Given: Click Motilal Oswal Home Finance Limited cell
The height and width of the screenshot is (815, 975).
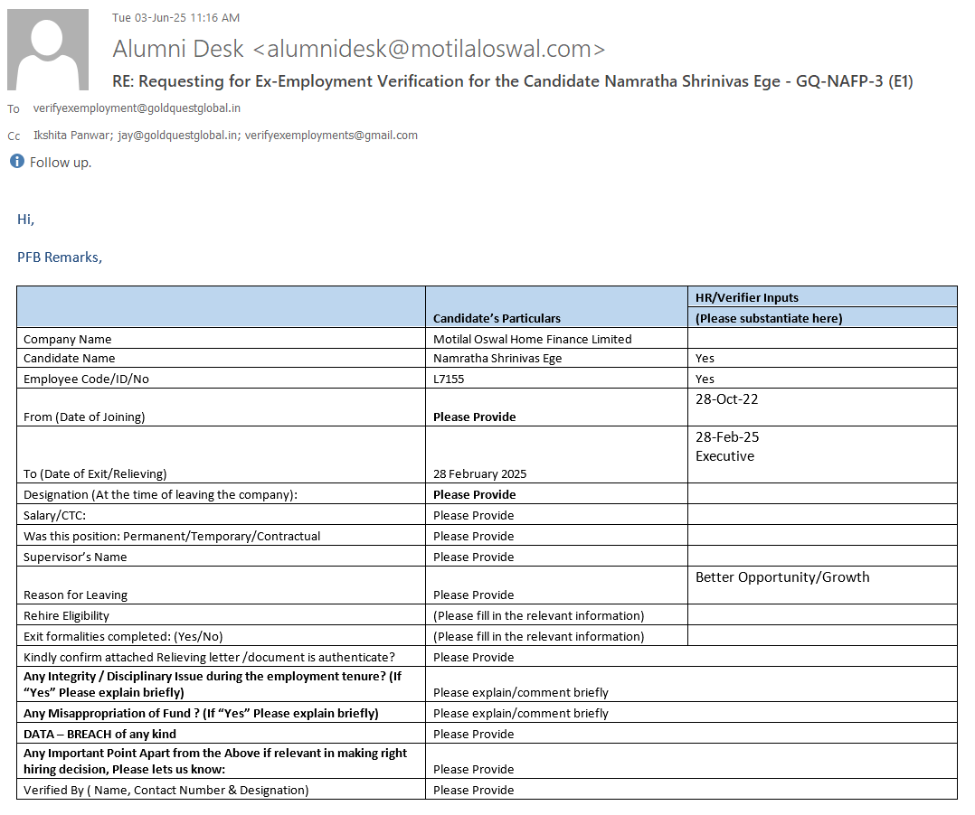Looking at the screenshot, I should (x=532, y=339).
